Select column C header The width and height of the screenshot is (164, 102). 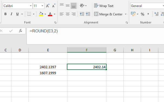click(6, 50)
